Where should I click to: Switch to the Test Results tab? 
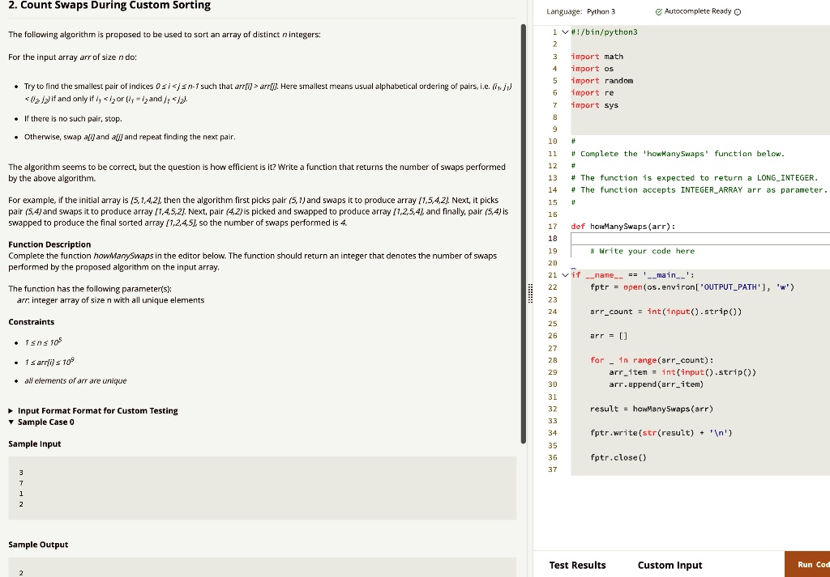tap(577, 565)
